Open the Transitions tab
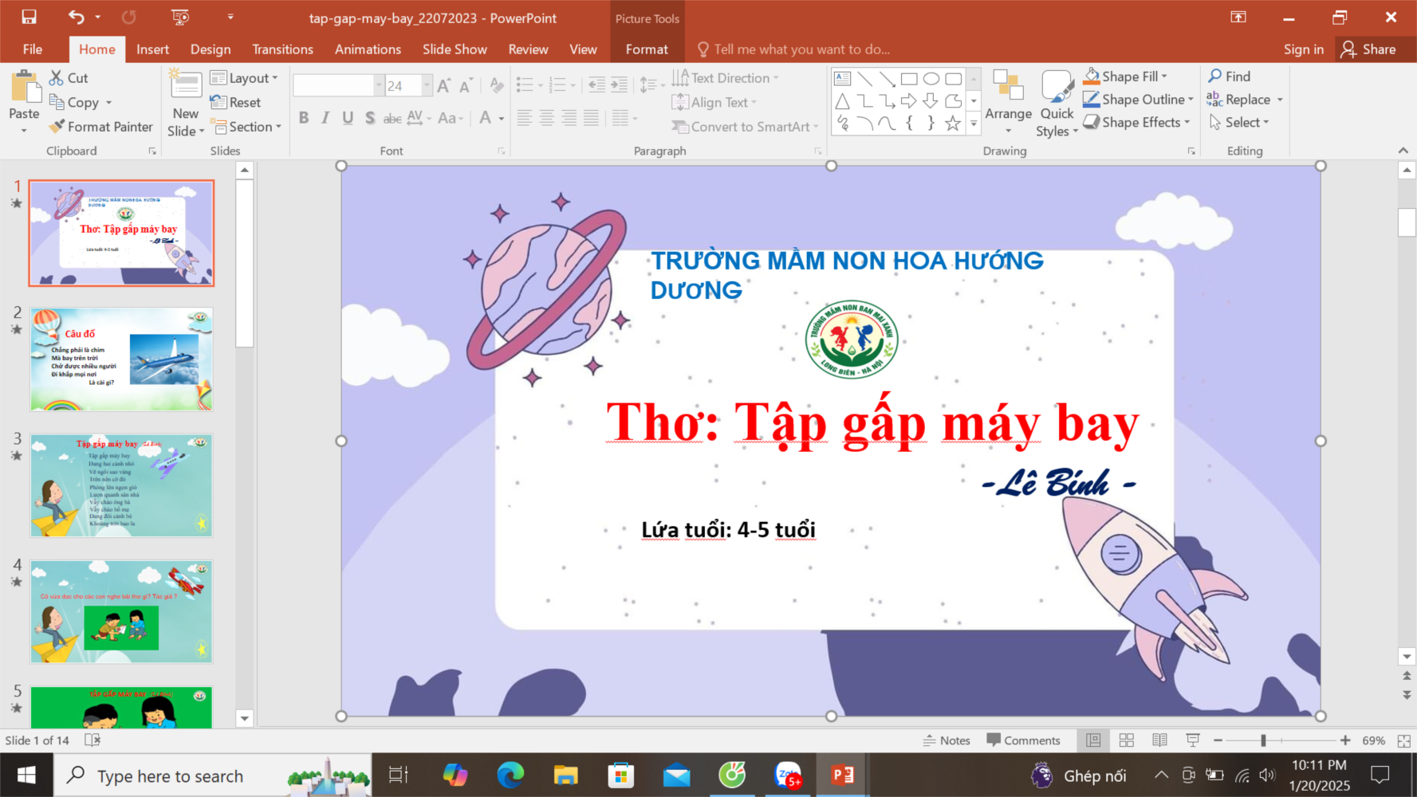This screenshot has width=1417, height=797. (x=282, y=49)
